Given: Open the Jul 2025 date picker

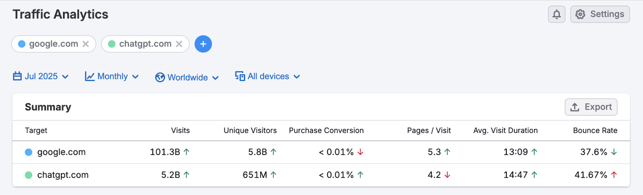Looking at the screenshot, I should (x=41, y=76).
